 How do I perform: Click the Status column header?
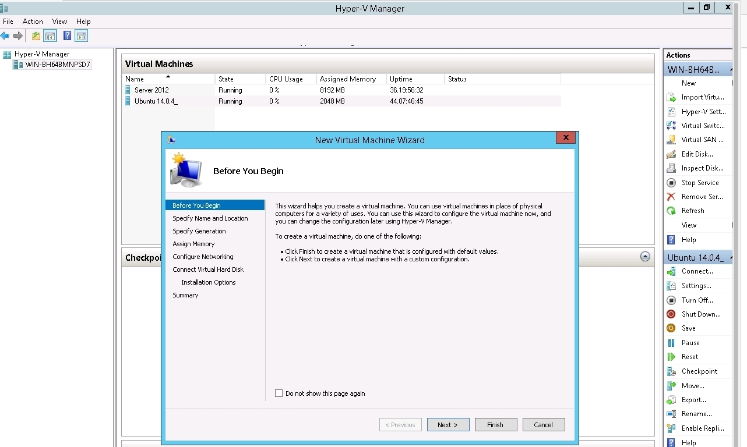pyautogui.click(x=502, y=79)
